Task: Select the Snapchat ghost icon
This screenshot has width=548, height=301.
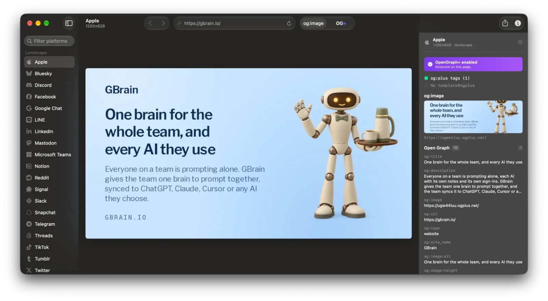Action: tap(29, 213)
